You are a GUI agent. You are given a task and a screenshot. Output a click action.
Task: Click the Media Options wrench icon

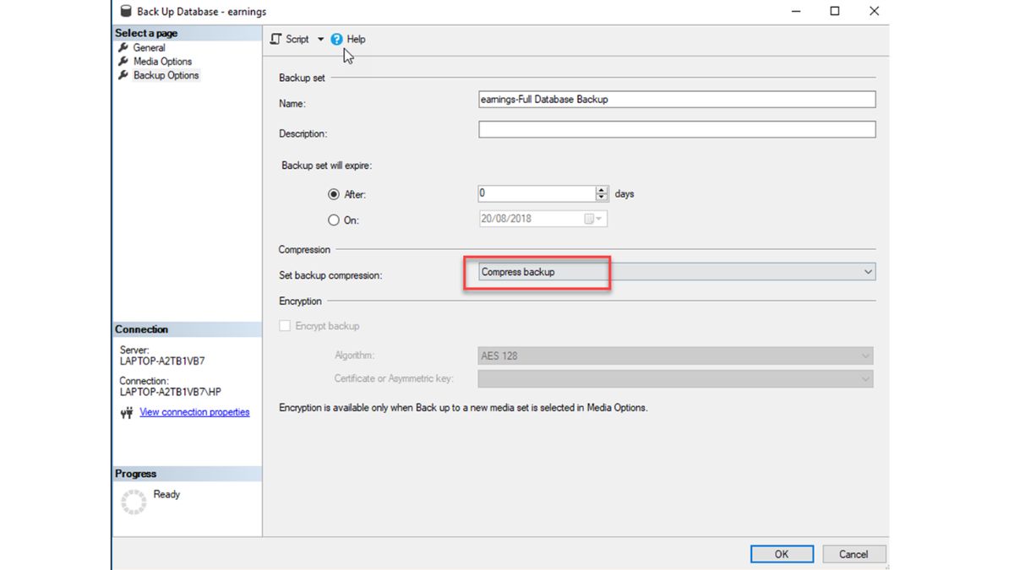pyautogui.click(x=124, y=61)
